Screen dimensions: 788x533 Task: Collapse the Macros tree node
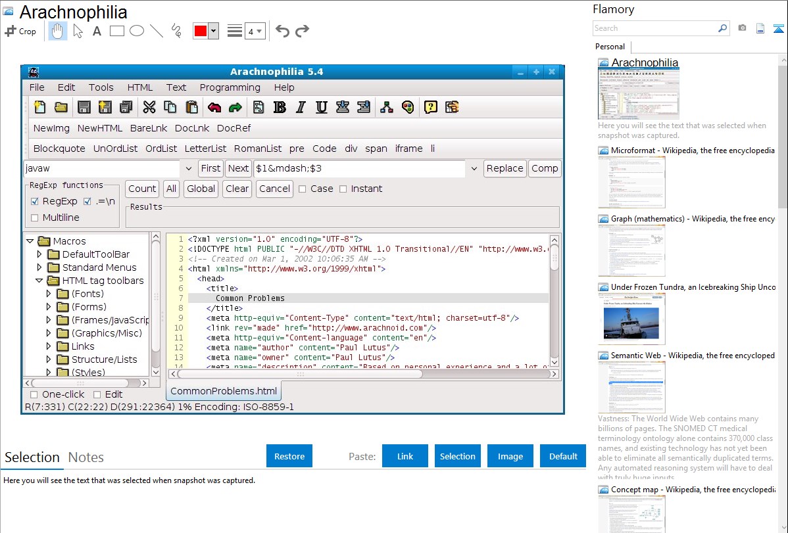click(30, 241)
